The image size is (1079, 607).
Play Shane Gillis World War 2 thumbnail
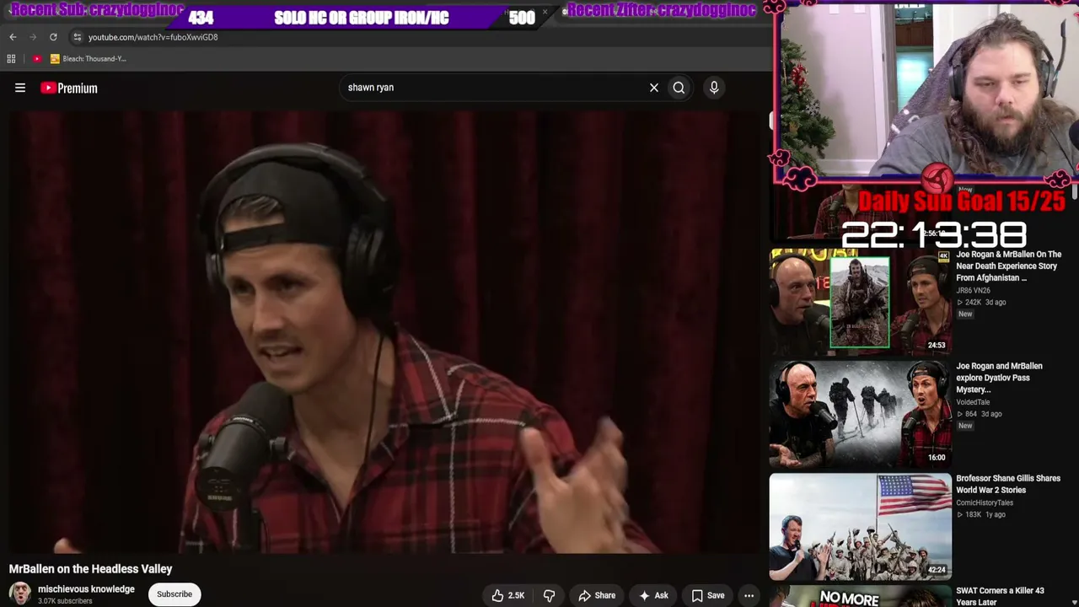(x=860, y=526)
